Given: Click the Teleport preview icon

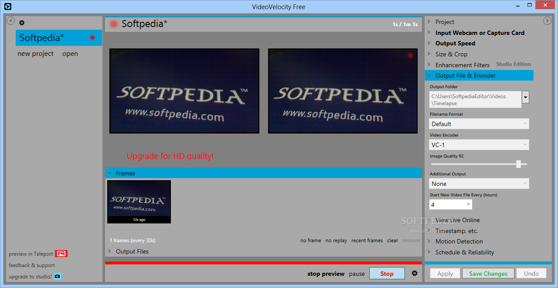Looking at the screenshot, I should pos(61,254).
